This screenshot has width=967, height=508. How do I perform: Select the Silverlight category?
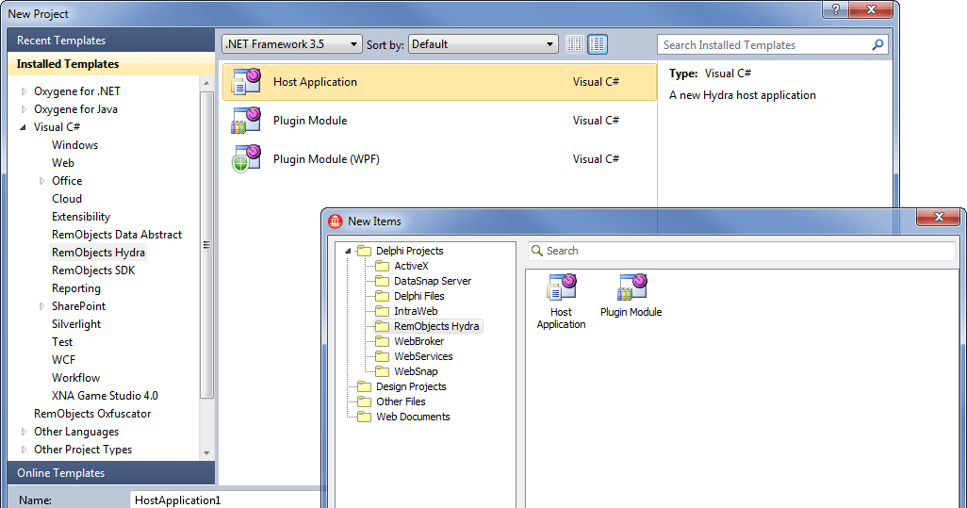(x=75, y=323)
